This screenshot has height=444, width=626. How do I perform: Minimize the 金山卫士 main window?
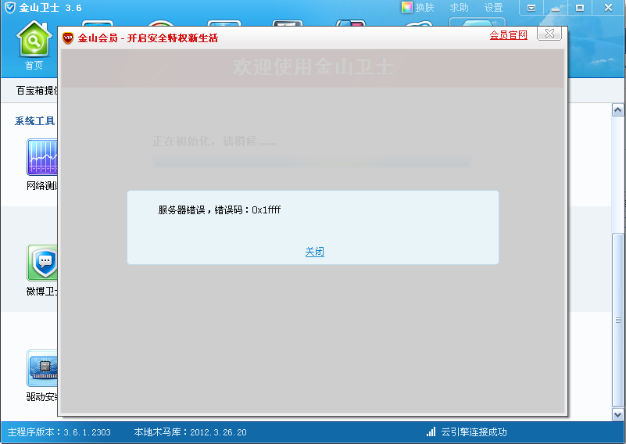coord(556,8)
